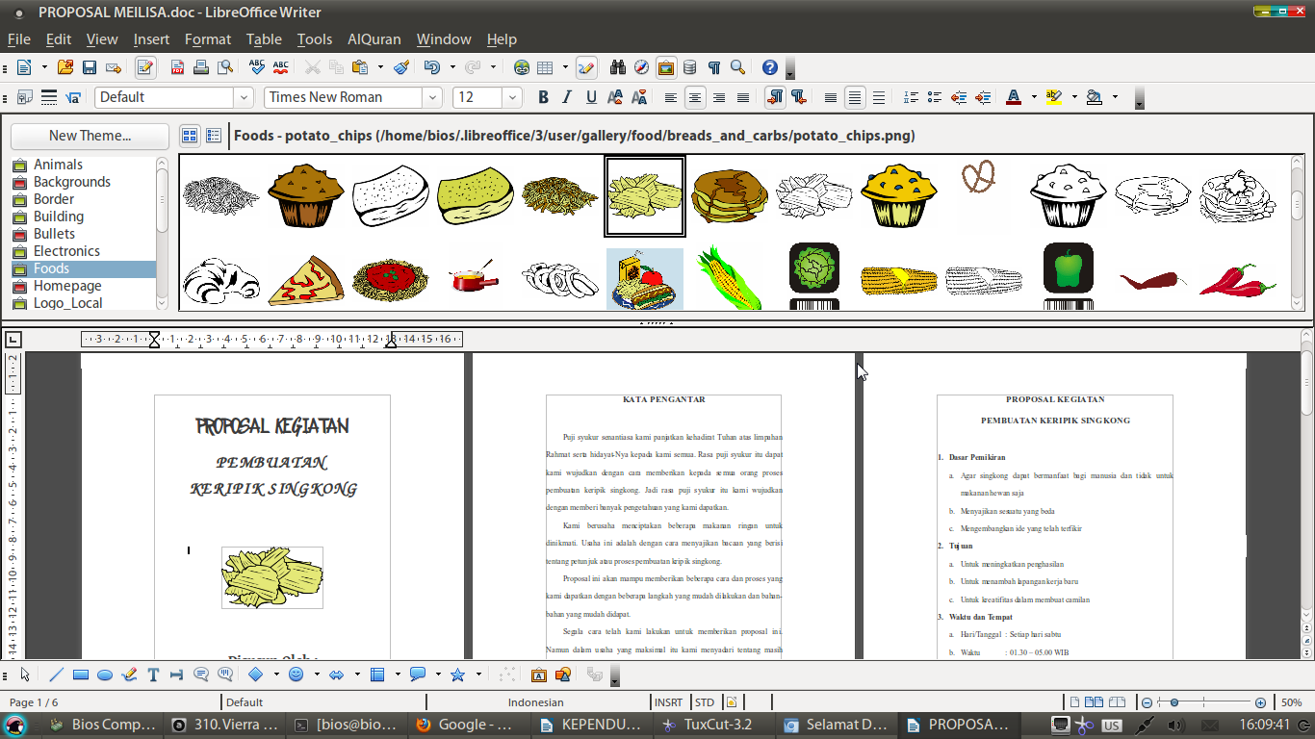Toggle AutoSpellcheck
Screen dimensions: 1315x739
click(x=281, y=67)
